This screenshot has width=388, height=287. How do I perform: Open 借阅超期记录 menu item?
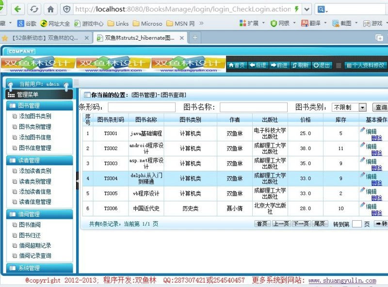[35, 245]
